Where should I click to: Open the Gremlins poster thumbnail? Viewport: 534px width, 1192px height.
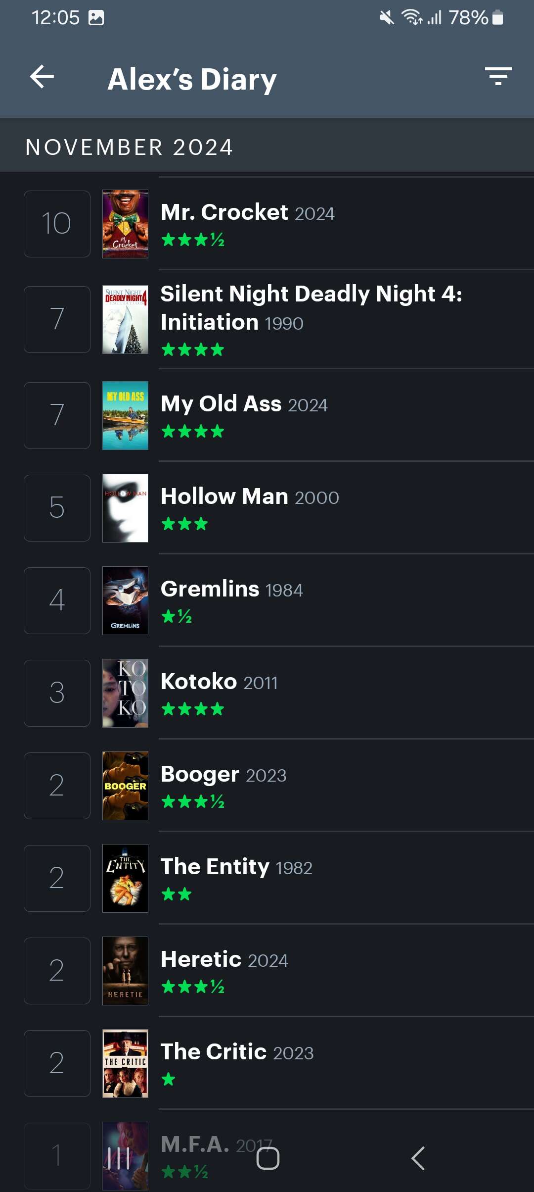[125, 600]
